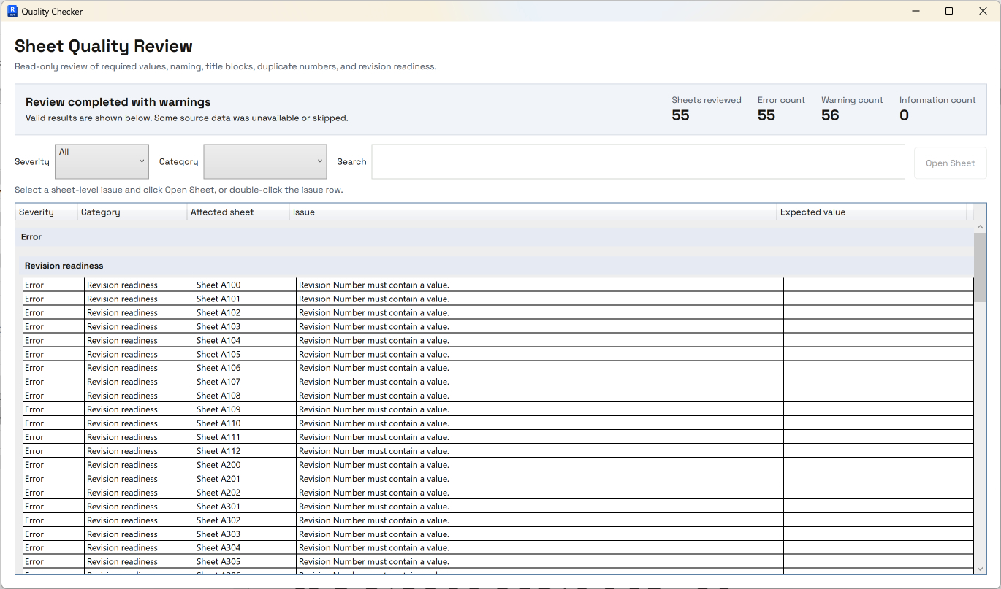The height and width of the screenshot is (589, 1001).
Task: Select the Sheet A109 cell
Action: 245,409
